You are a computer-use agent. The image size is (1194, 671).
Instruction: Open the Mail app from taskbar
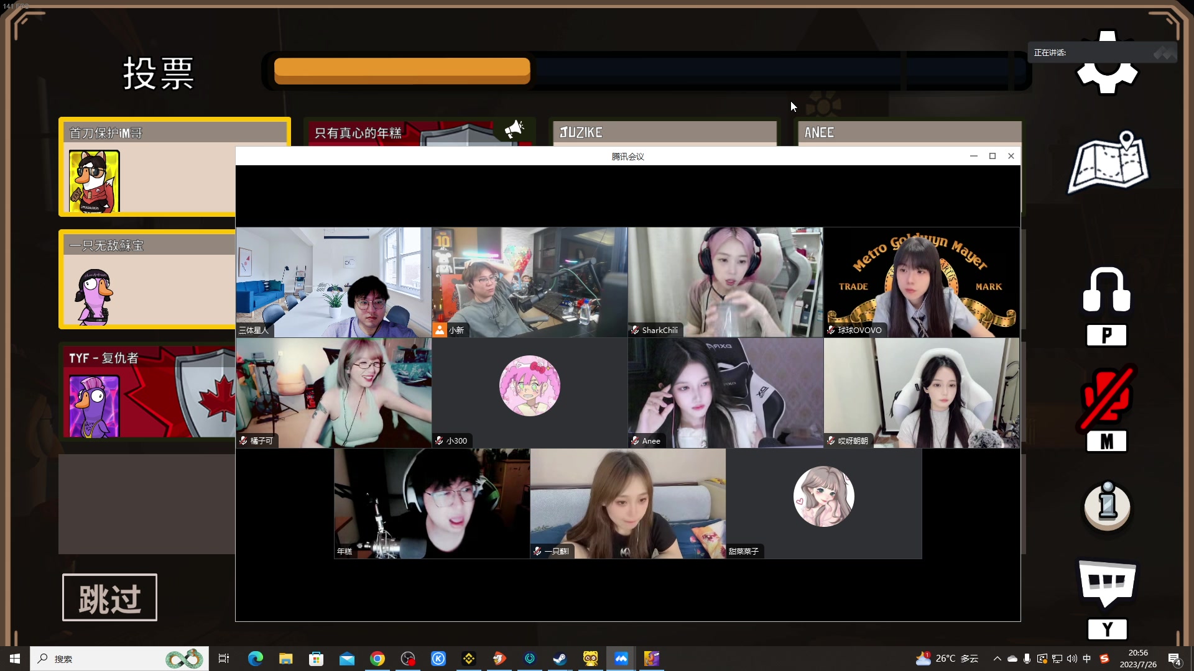tap(347, 659)
